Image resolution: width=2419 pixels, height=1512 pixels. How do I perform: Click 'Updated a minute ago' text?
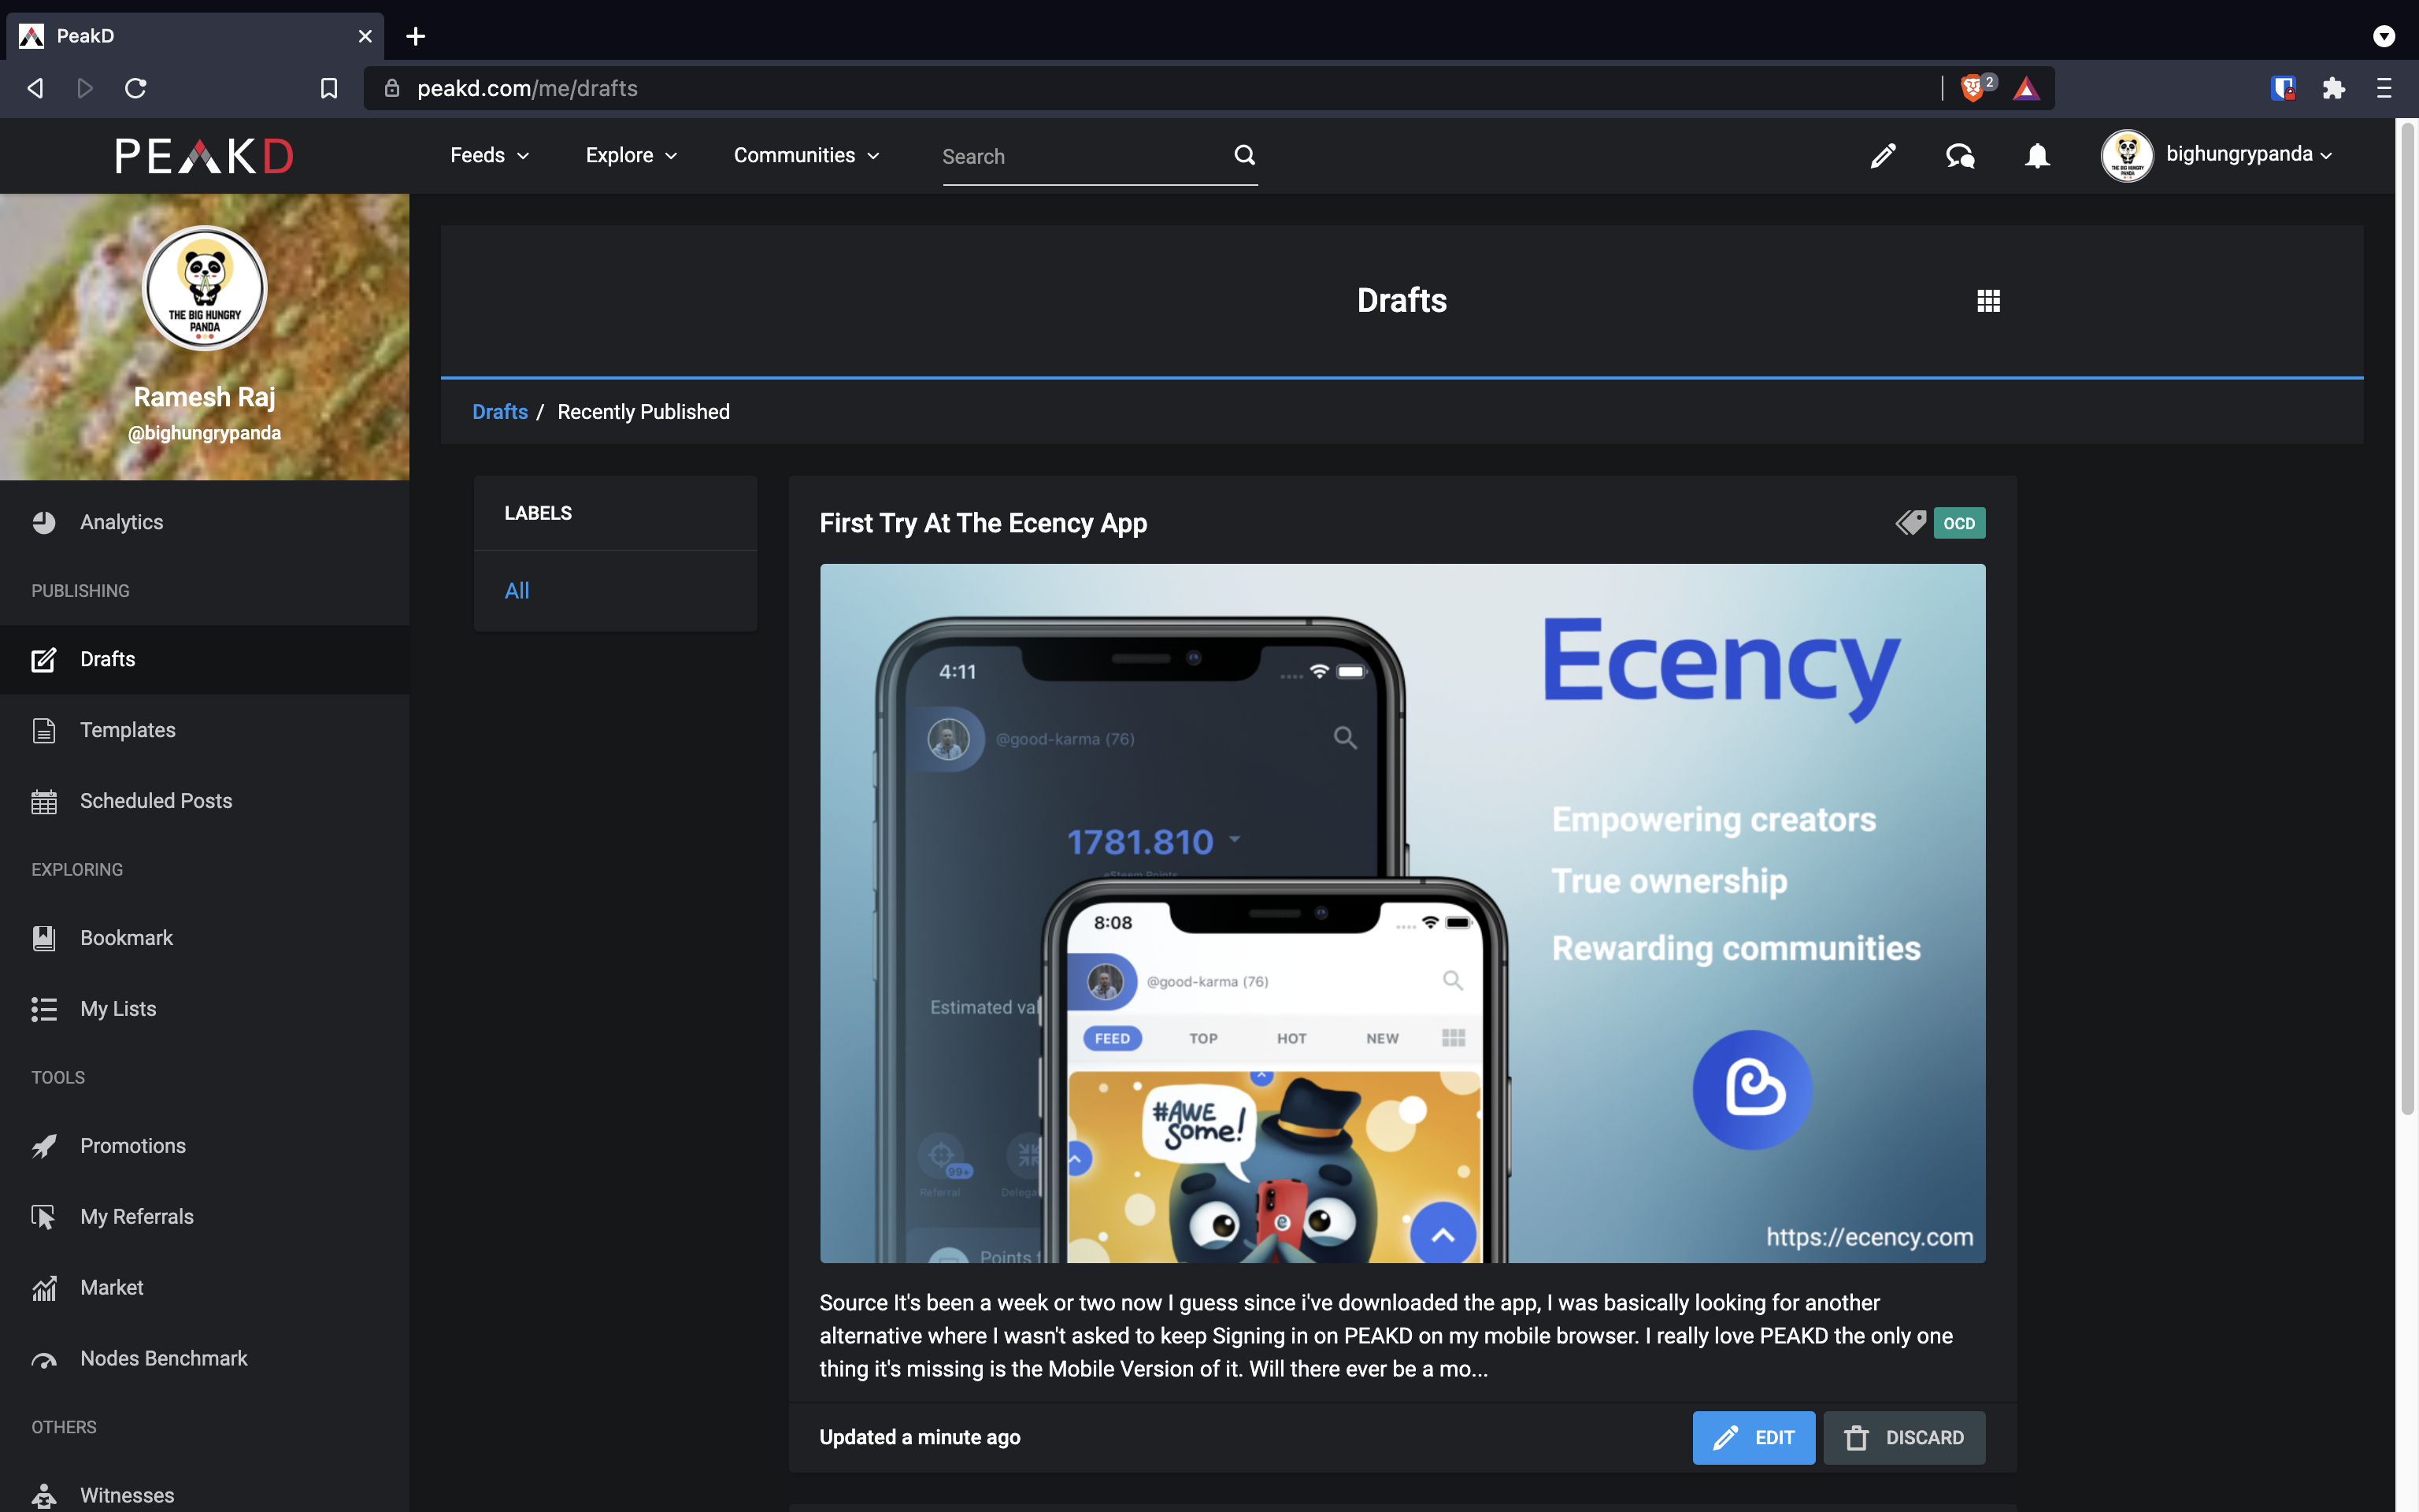click(x=920, y=1437)
